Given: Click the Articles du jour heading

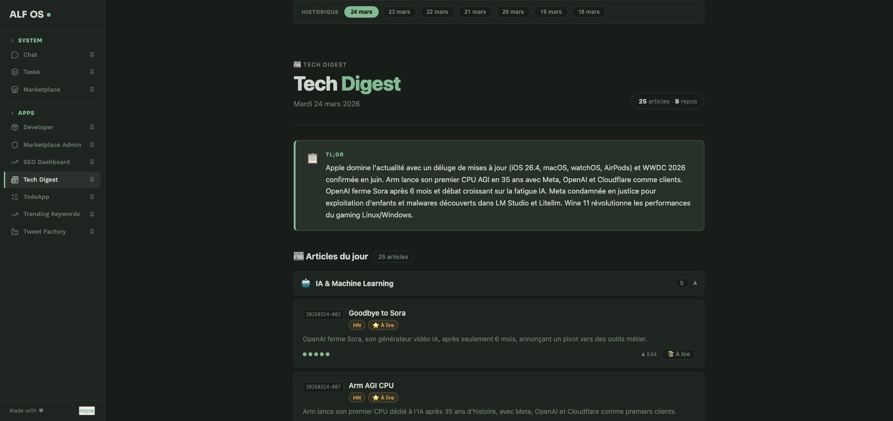Looking at the screenshot, I should pyautogui.click(x=337, y=257).
